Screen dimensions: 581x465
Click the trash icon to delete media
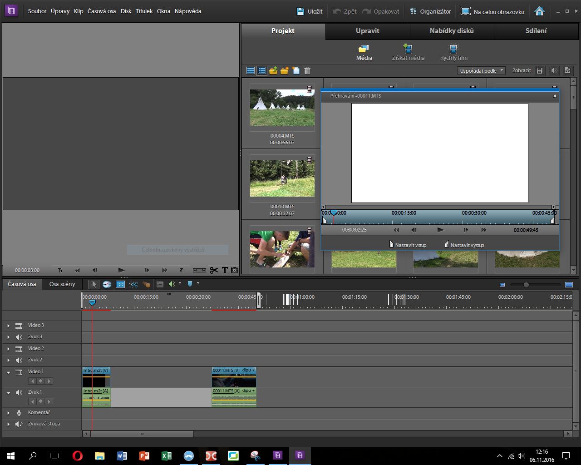307,70
